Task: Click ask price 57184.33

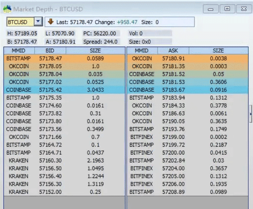Action: click(x=173, y=105)
